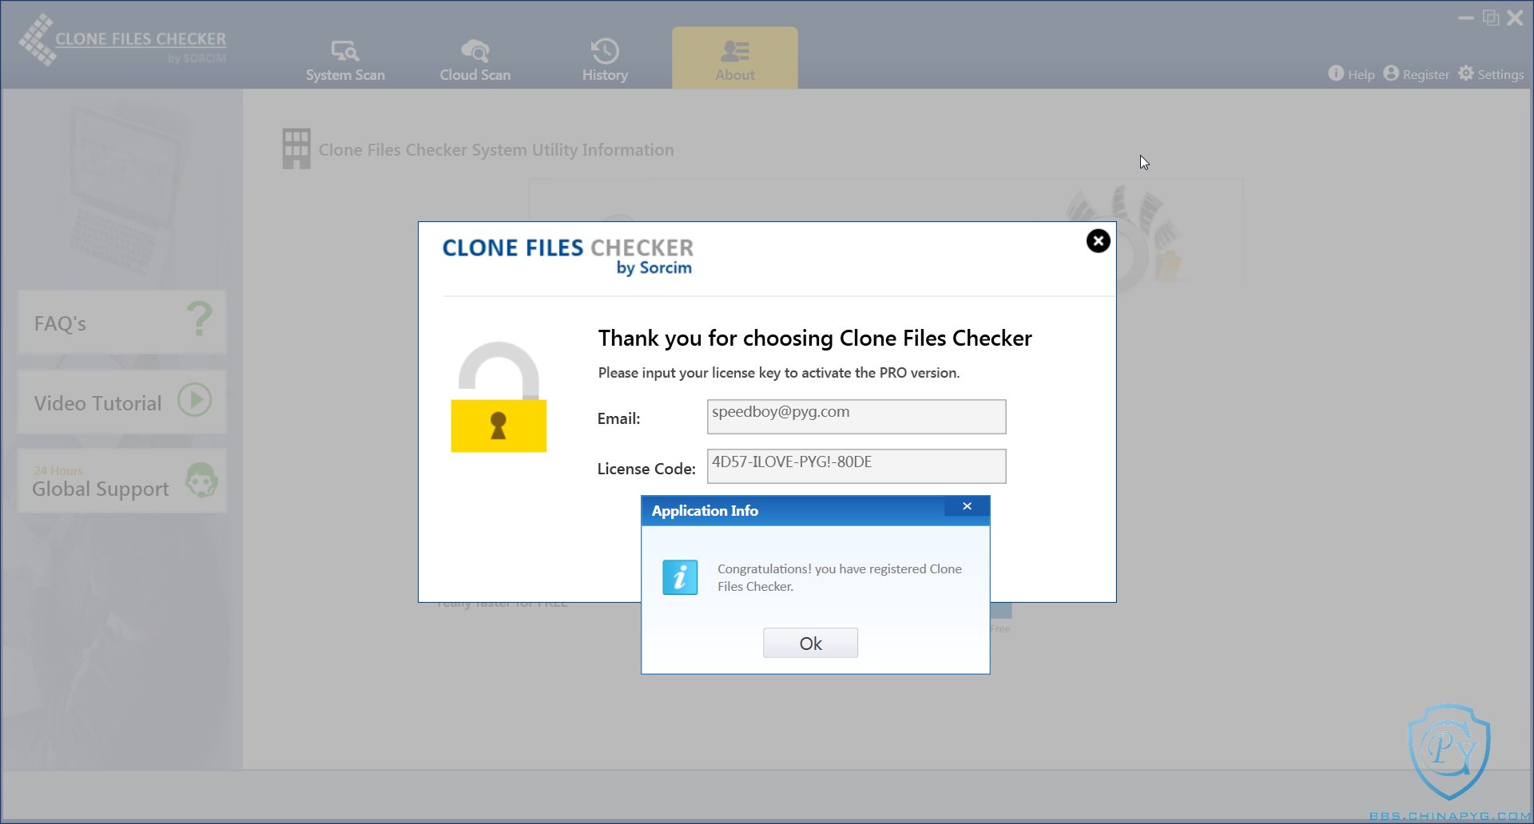Click the blue info icon

pyautogui.click(x=680, y=577)
